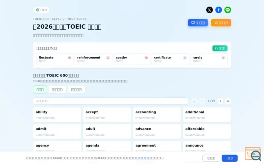264x165 pixels.
Task: Open the certificate daily word card
Action: point(170,59)
